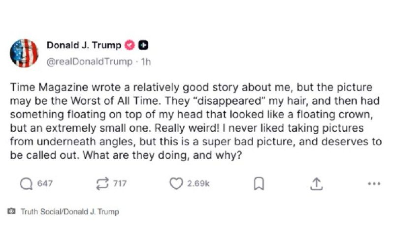Click the camera icon in photo credit

11,212
